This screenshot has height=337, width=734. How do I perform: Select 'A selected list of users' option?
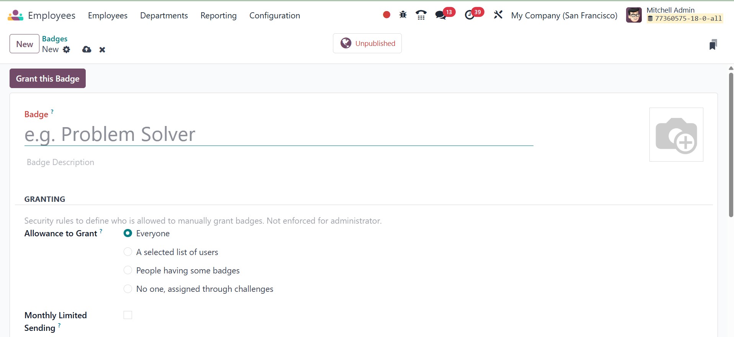(128, 252)
